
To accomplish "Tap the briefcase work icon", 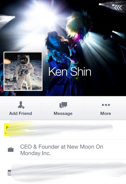I will tap(11, 149).
